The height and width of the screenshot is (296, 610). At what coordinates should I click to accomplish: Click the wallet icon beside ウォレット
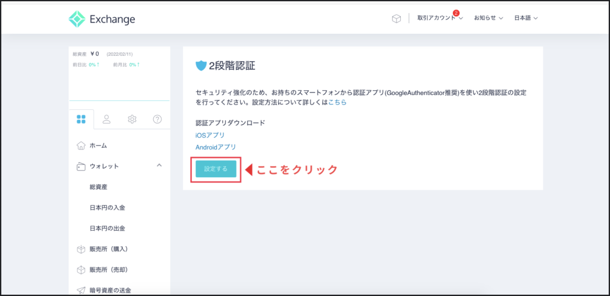click(80, 166)
